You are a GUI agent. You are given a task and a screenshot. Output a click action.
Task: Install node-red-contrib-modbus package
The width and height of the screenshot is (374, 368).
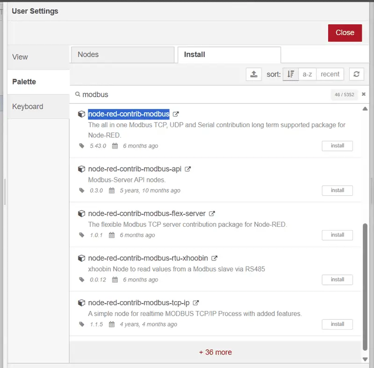pos(337,146)
